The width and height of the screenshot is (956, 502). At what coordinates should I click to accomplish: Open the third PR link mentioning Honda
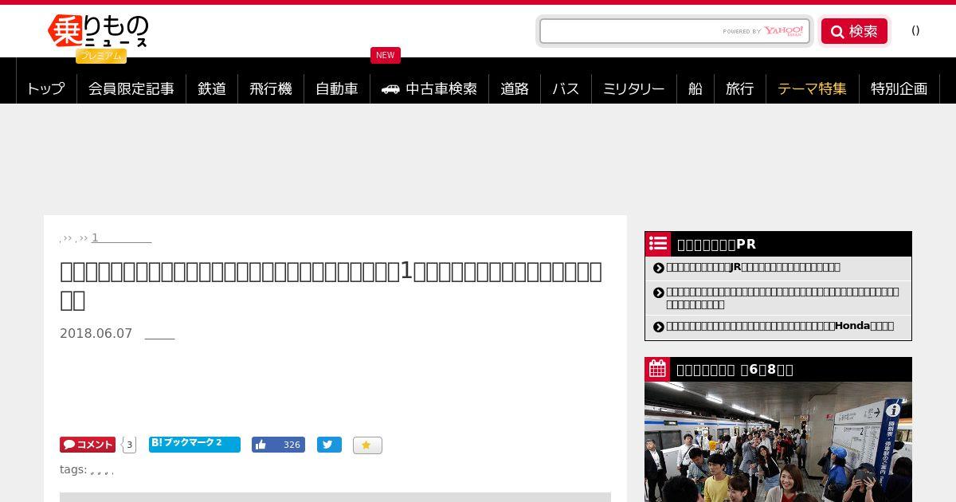click(780, 326)
